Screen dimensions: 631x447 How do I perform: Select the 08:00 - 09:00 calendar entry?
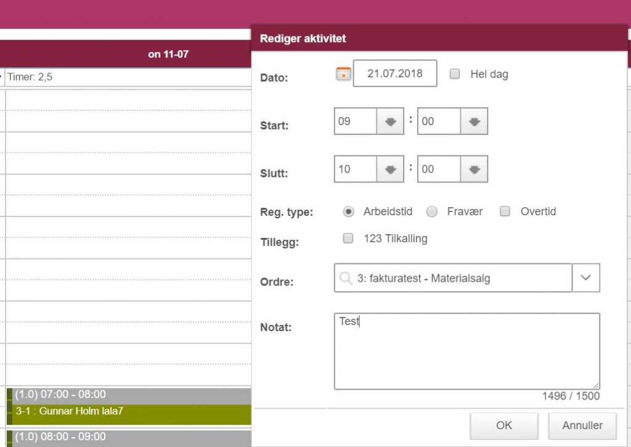pos(129,438)
